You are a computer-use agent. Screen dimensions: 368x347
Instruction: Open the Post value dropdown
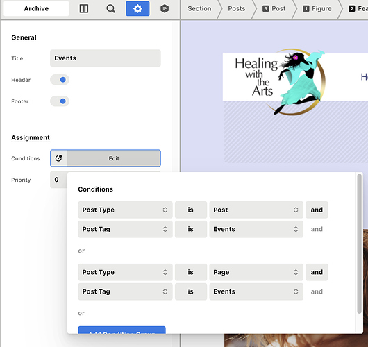256,210
